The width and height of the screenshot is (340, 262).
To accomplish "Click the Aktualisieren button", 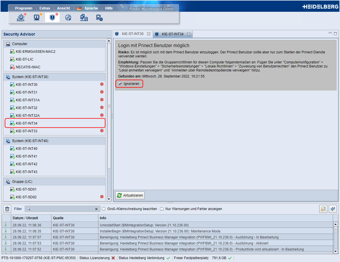I will (130, 195).
